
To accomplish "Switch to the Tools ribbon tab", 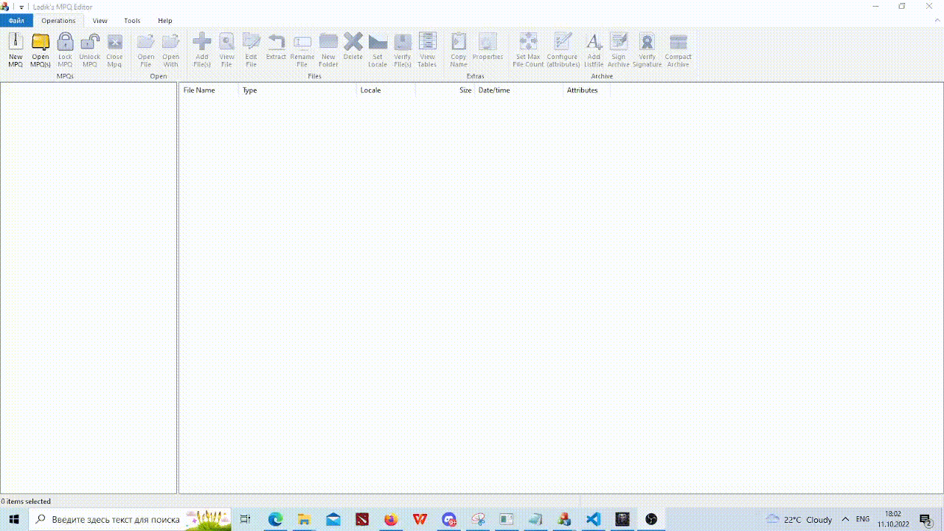I will pyautogui.click(x=132, y=21).
